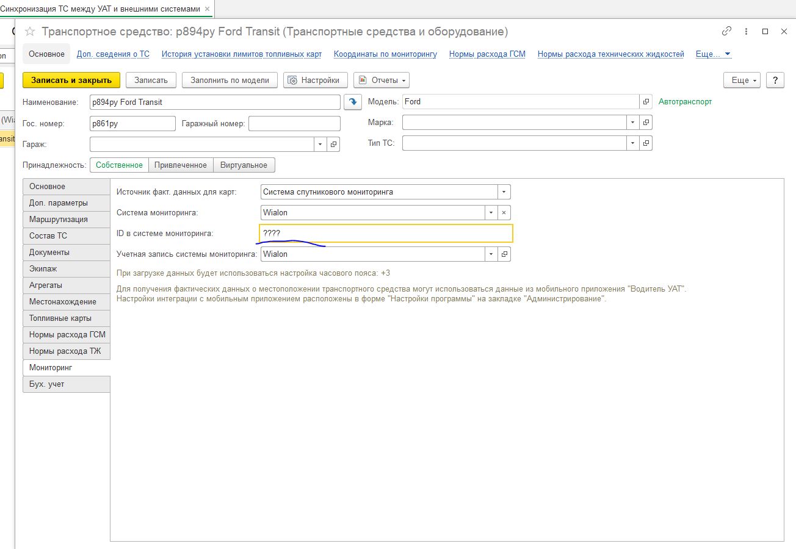The image size is (796, 549).
Task: Select Собственное ownership option
Action: (x=119, y=165)
